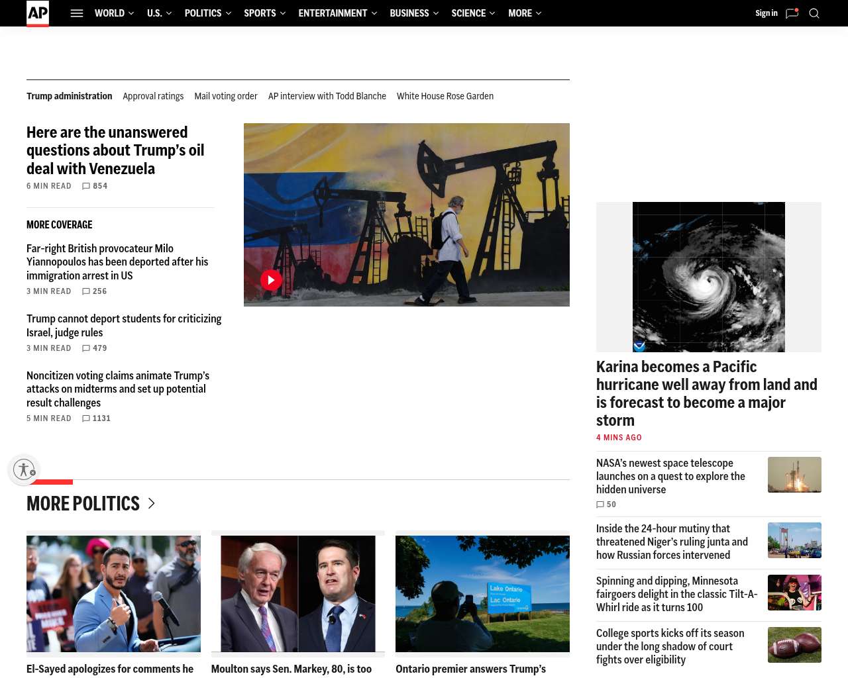Click the Tilt-A-Whirl ride thumbnail

(x=794, y=593)
